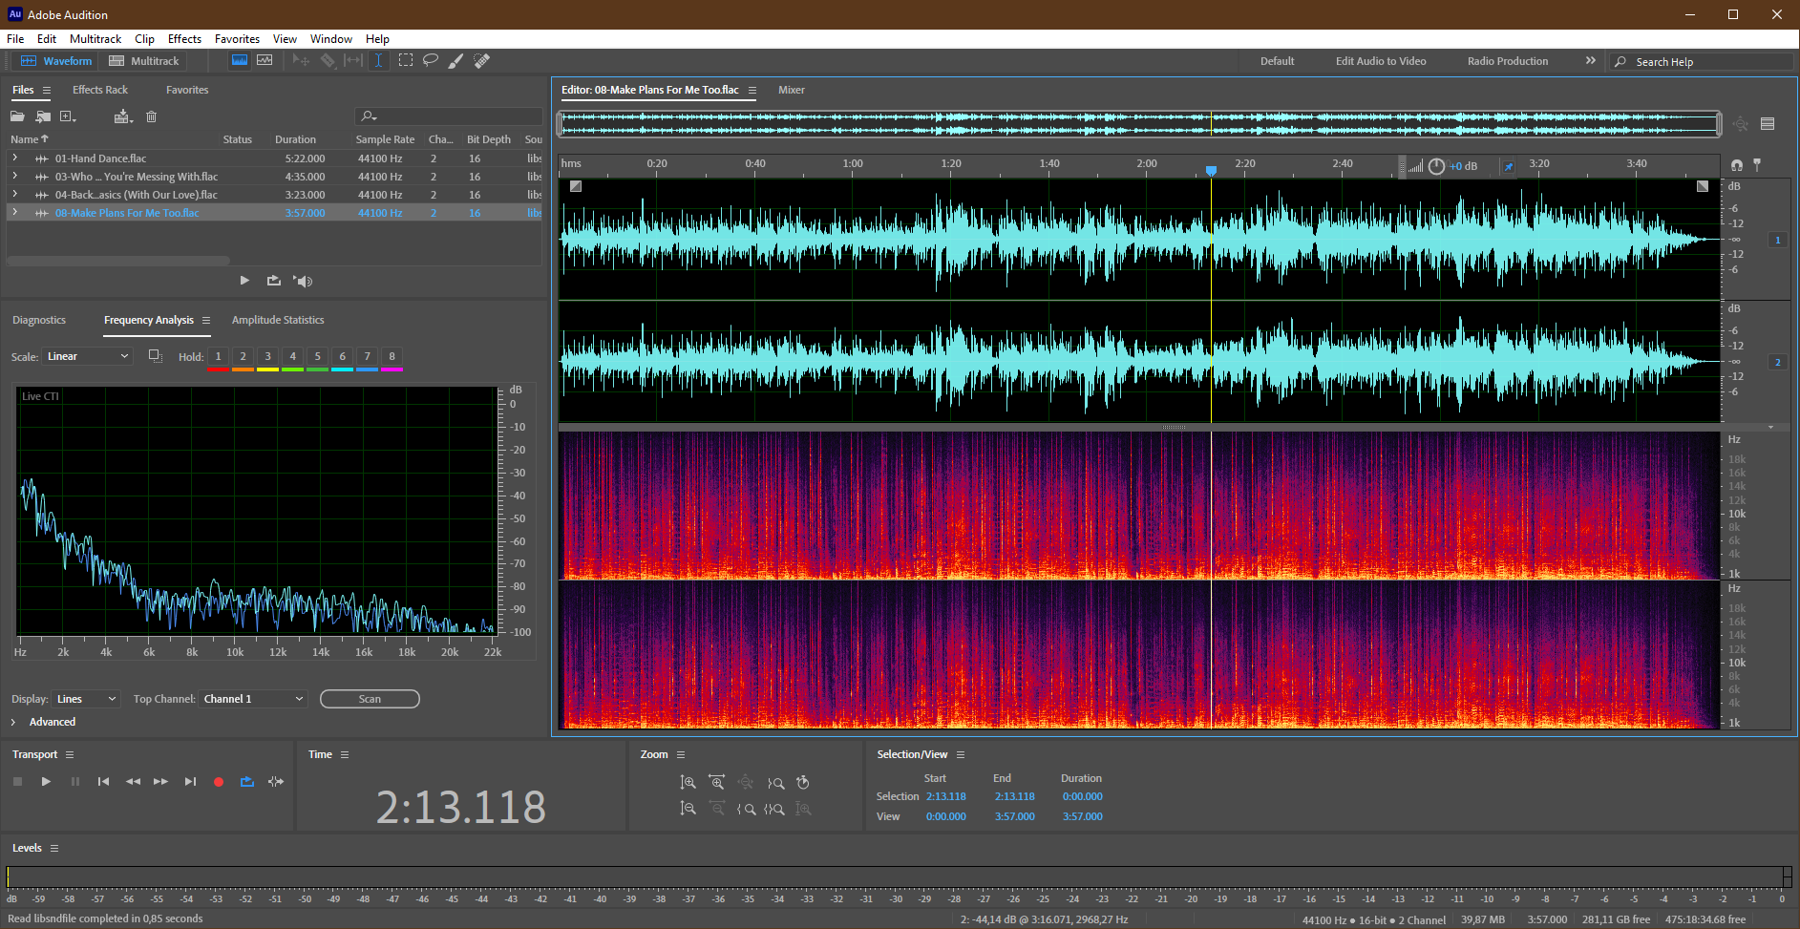Switch to Amplitude Statistics tab
This screenshot has height=929, width=1800.
(x=278, y=320)
